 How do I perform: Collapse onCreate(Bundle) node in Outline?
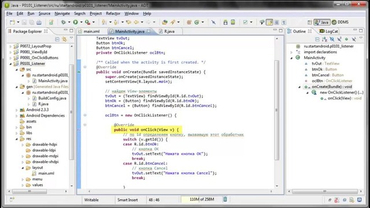(299, 87)
